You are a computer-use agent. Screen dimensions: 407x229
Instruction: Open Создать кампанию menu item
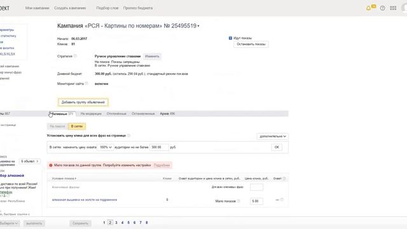(x=70, y=8)
